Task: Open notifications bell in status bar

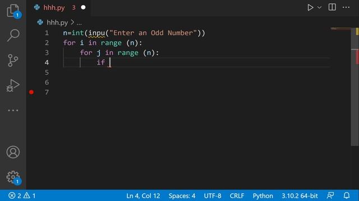Action: 347,195
